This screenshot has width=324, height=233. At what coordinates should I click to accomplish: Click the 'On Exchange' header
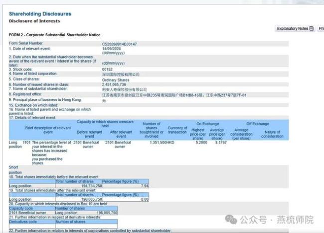tap(208, 124)
